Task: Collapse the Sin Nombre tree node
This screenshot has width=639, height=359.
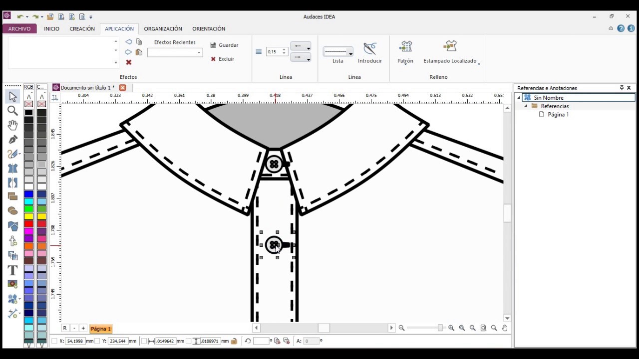Action: tap(519, 98)
